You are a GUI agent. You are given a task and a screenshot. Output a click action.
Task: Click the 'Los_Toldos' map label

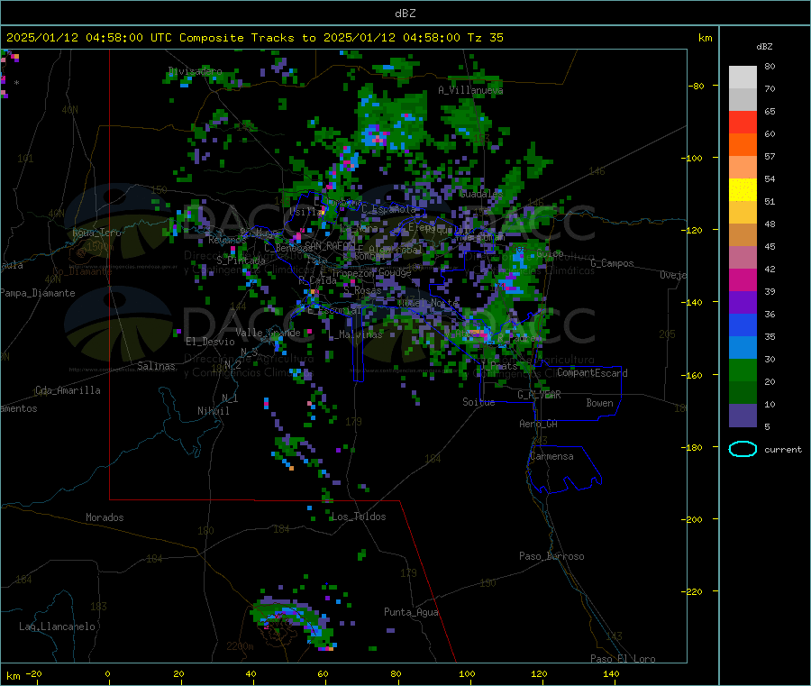tap(359, 517)
